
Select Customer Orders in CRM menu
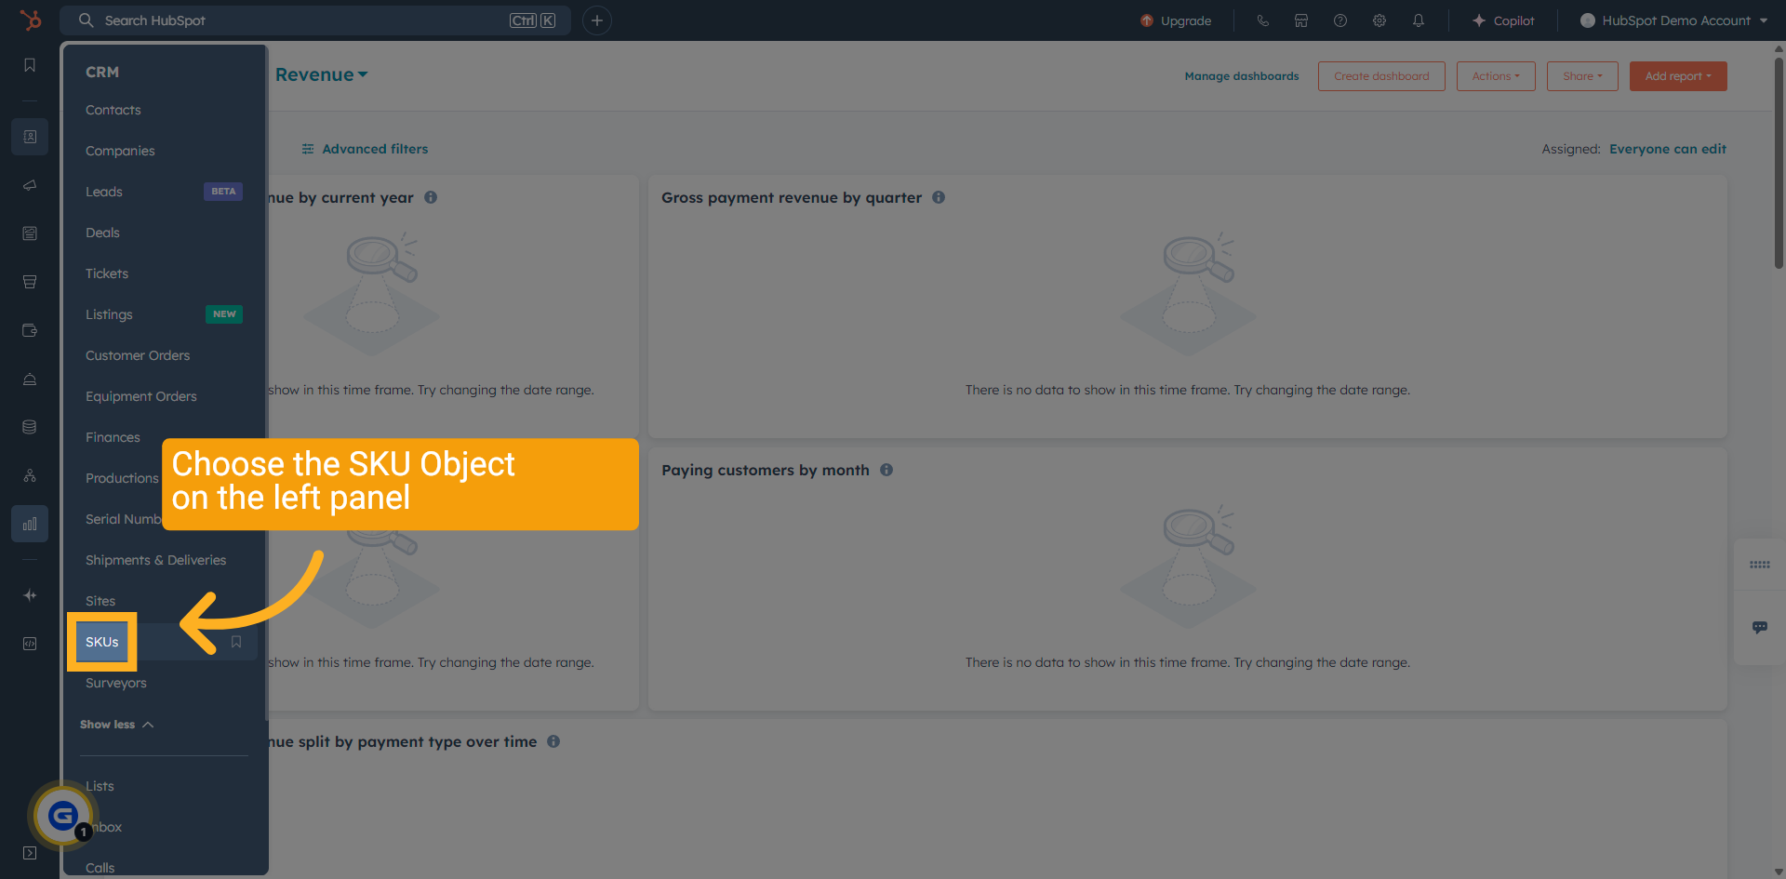pos(138,355)
